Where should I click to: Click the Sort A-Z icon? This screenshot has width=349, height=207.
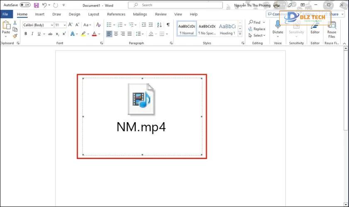[x=160, y=24]
